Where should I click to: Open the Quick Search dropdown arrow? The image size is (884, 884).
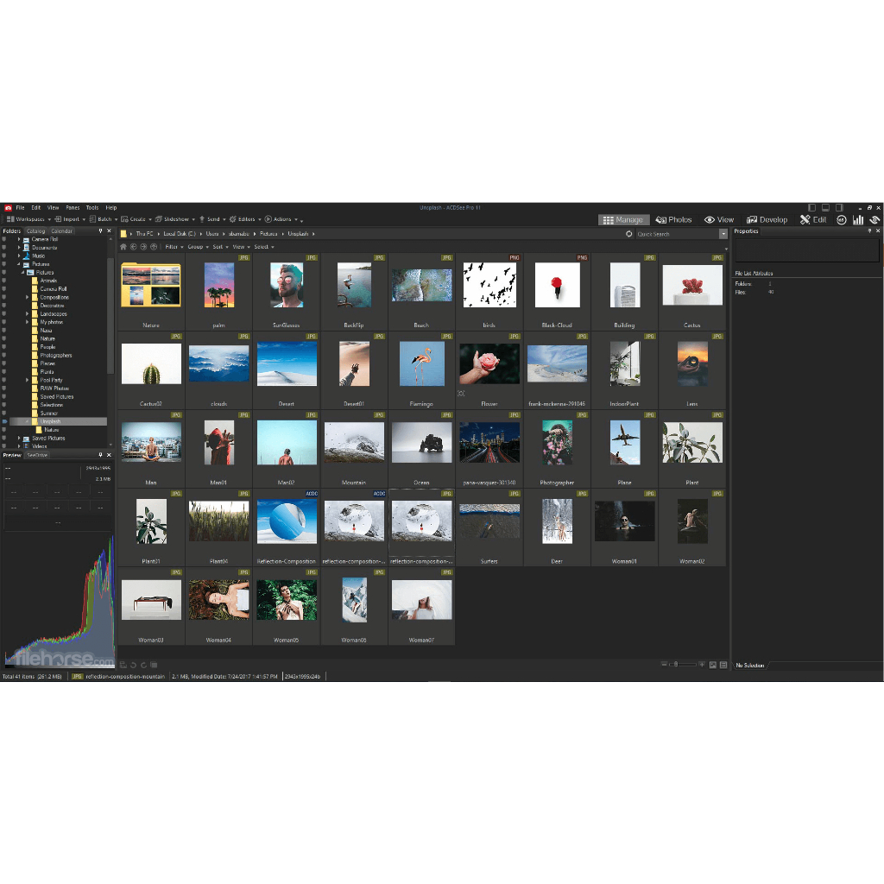pos(723,234)
